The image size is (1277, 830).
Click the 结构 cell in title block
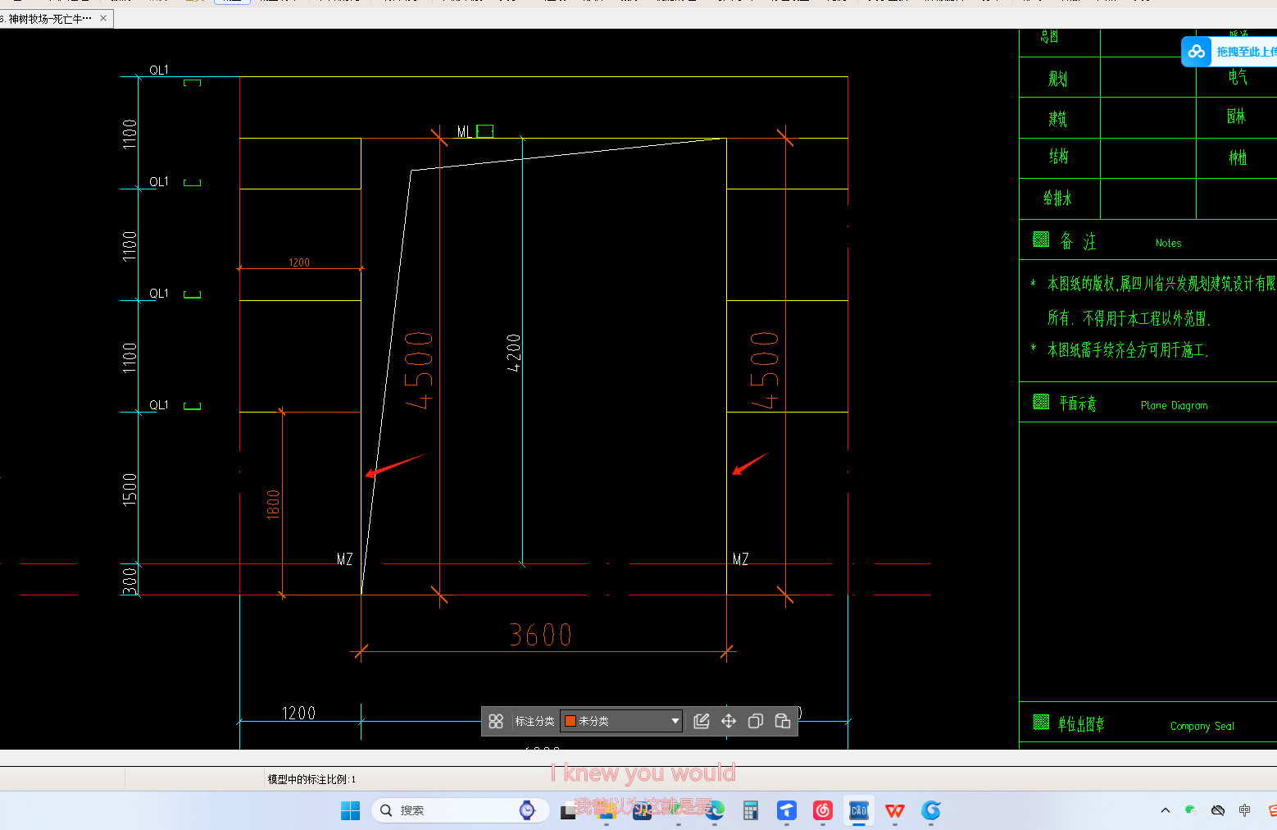(1059, 156)
